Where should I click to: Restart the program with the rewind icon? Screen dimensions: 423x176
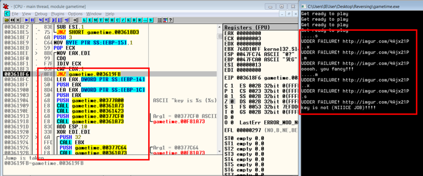(x=12, y=20)
